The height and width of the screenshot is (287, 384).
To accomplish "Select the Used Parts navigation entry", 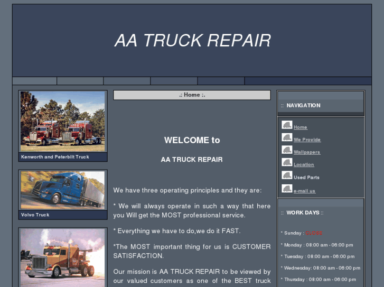I will pyautogui.click(x=306, y=177).
